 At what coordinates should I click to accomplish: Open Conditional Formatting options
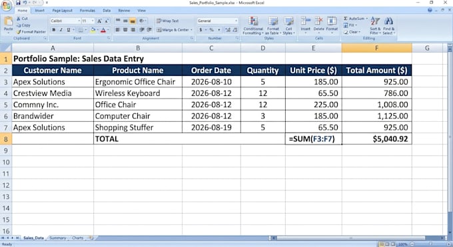253,26
